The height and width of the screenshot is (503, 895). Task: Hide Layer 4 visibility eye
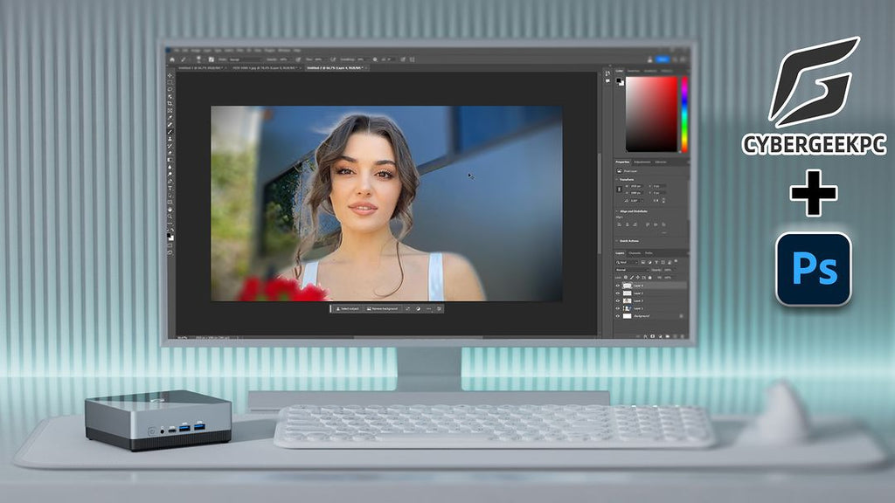click(x=618, y=286)
